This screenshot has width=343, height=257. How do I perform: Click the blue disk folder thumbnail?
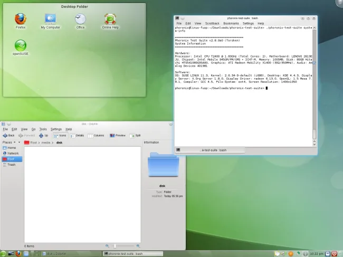(164, 165)
